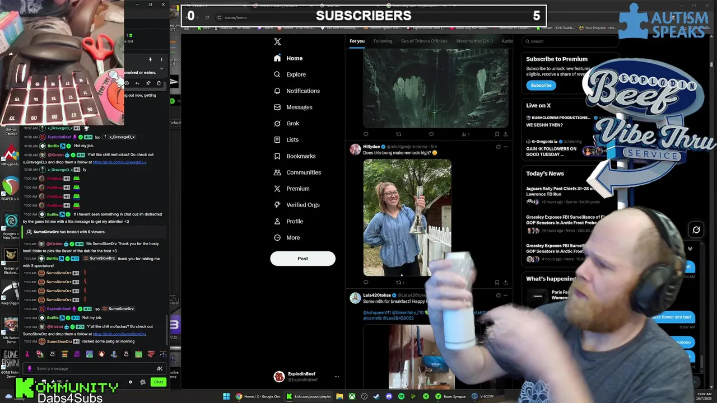Open kick.com/SumoSlowDrz link in chat
Viewport: 717px width, 403px height.
click(x=119, y=334)
